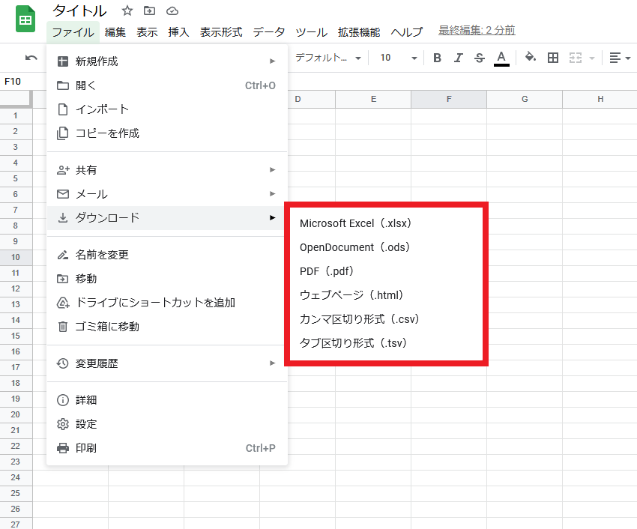637x529 pixels.
Task: Download as カンマ区切り形式 (.csv)
Action: 386,319
